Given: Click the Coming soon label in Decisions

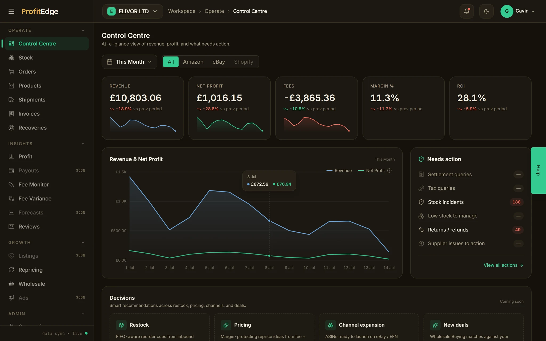Looking at the screenshot, I should [512, 301].
